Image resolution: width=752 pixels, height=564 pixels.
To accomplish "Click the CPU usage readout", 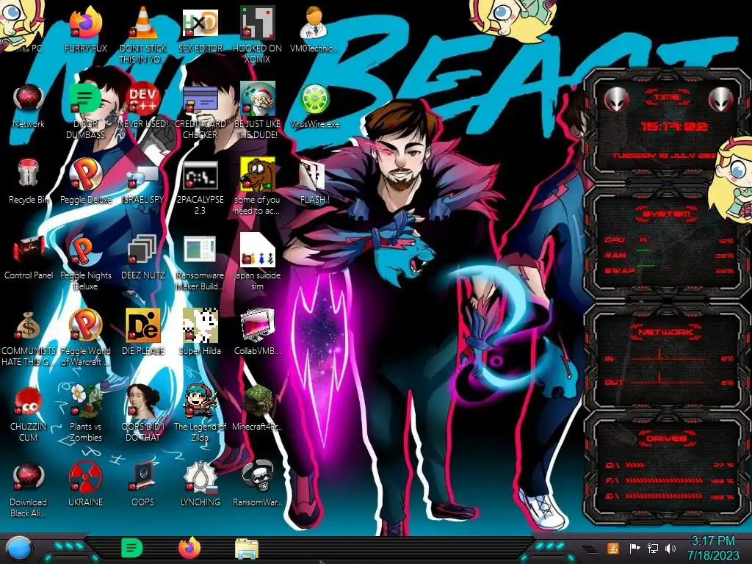I will [x=726, y=241].
